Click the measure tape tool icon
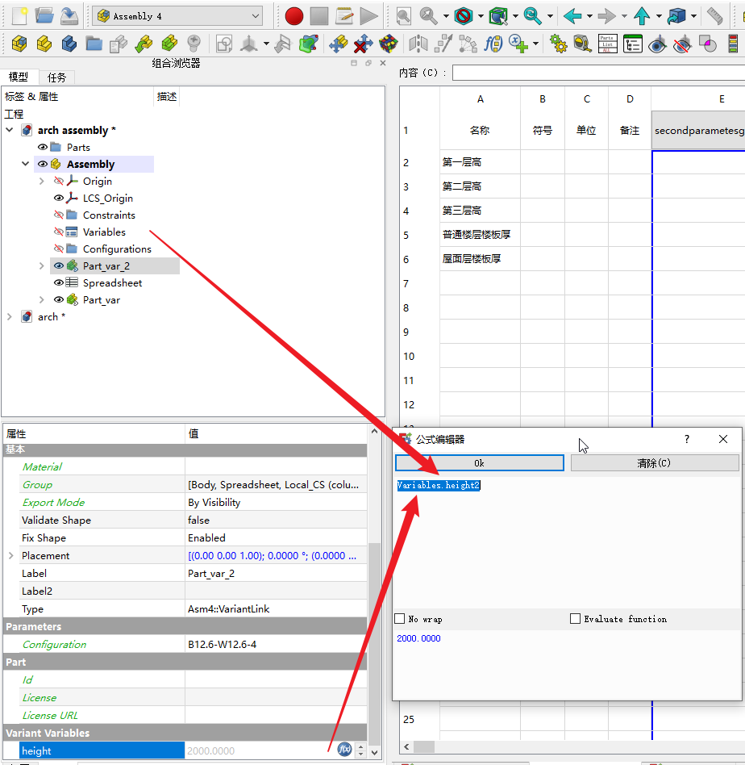The height and width of the screenshot is (765, 745). click(582, 44)
